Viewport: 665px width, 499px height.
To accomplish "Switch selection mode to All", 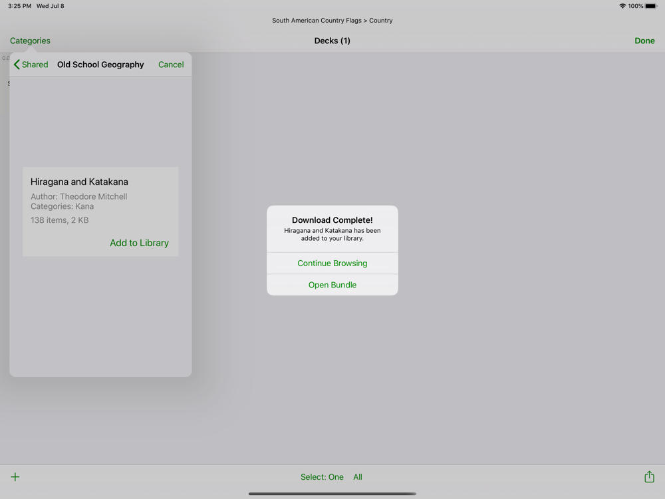I will (x=358, y=477).
